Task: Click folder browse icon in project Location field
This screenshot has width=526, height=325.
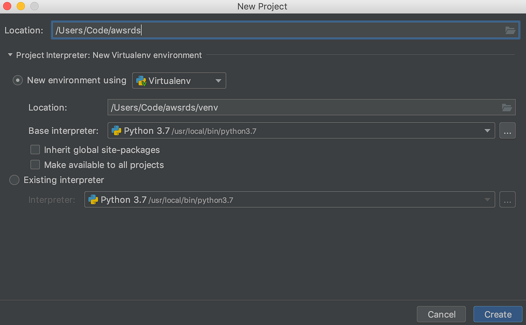Action: pos(510,30)
